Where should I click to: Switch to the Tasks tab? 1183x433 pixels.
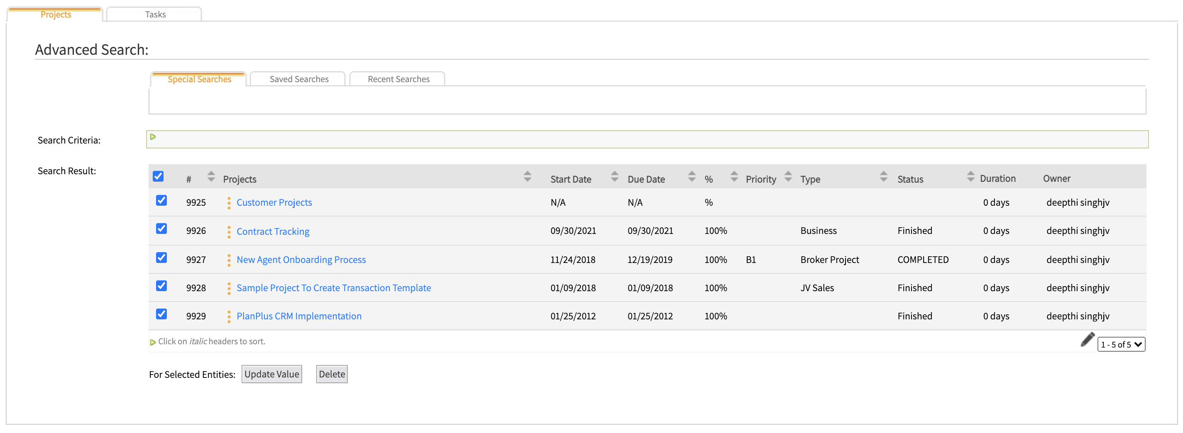[x=155, y=14]
